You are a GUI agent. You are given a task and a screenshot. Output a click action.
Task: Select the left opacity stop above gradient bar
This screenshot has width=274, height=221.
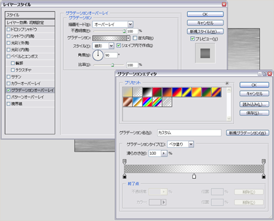tap(124, 161)
